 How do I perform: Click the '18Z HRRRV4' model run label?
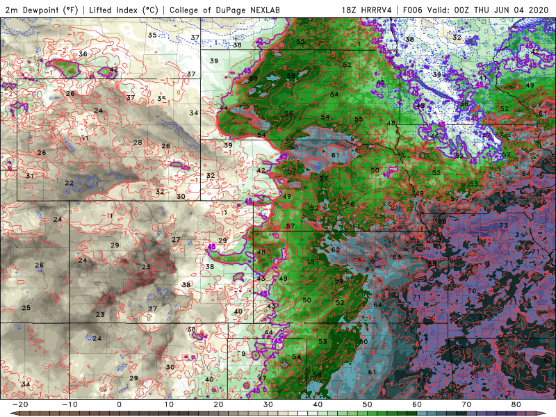[x=366, y=10]
